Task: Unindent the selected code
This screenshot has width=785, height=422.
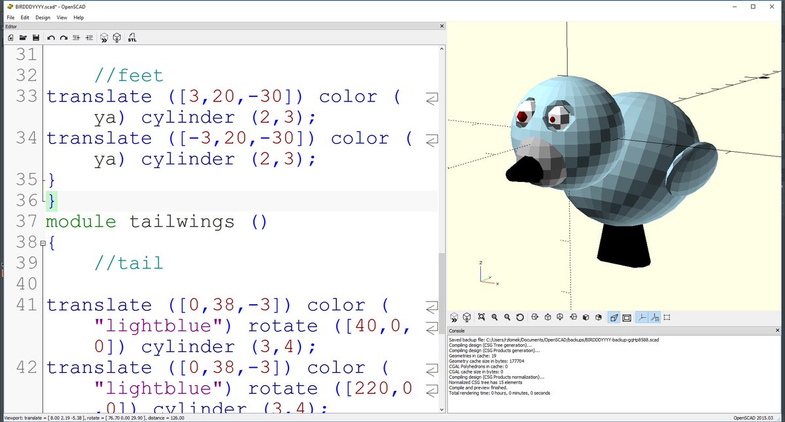Action: [x=76, y=38]
